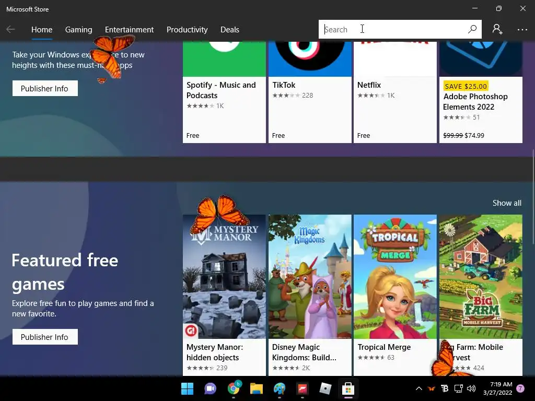Image resolution: width=535 pixels, height=401 pixels.
Task: Click Mystery Manor rating 239
Action: point(207,368)
